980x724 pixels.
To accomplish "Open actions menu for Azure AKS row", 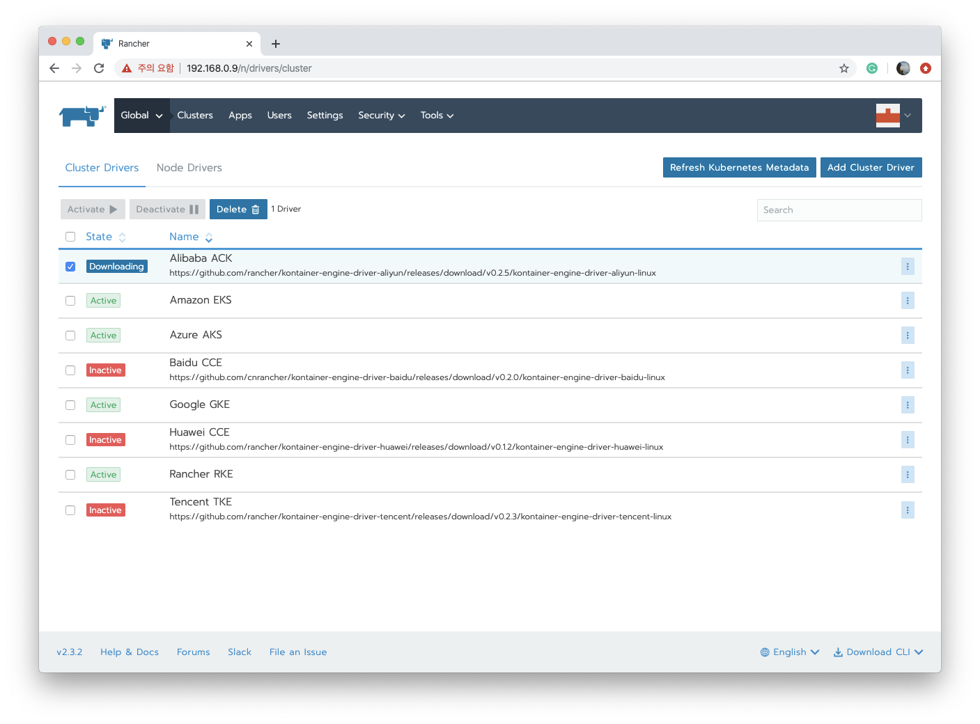I will point(908,336).
